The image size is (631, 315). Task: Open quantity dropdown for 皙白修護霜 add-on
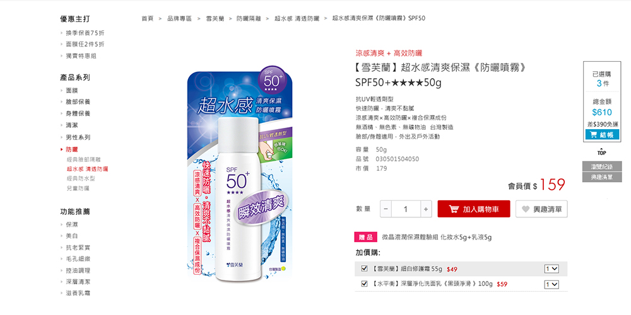[x=551, y=269]
